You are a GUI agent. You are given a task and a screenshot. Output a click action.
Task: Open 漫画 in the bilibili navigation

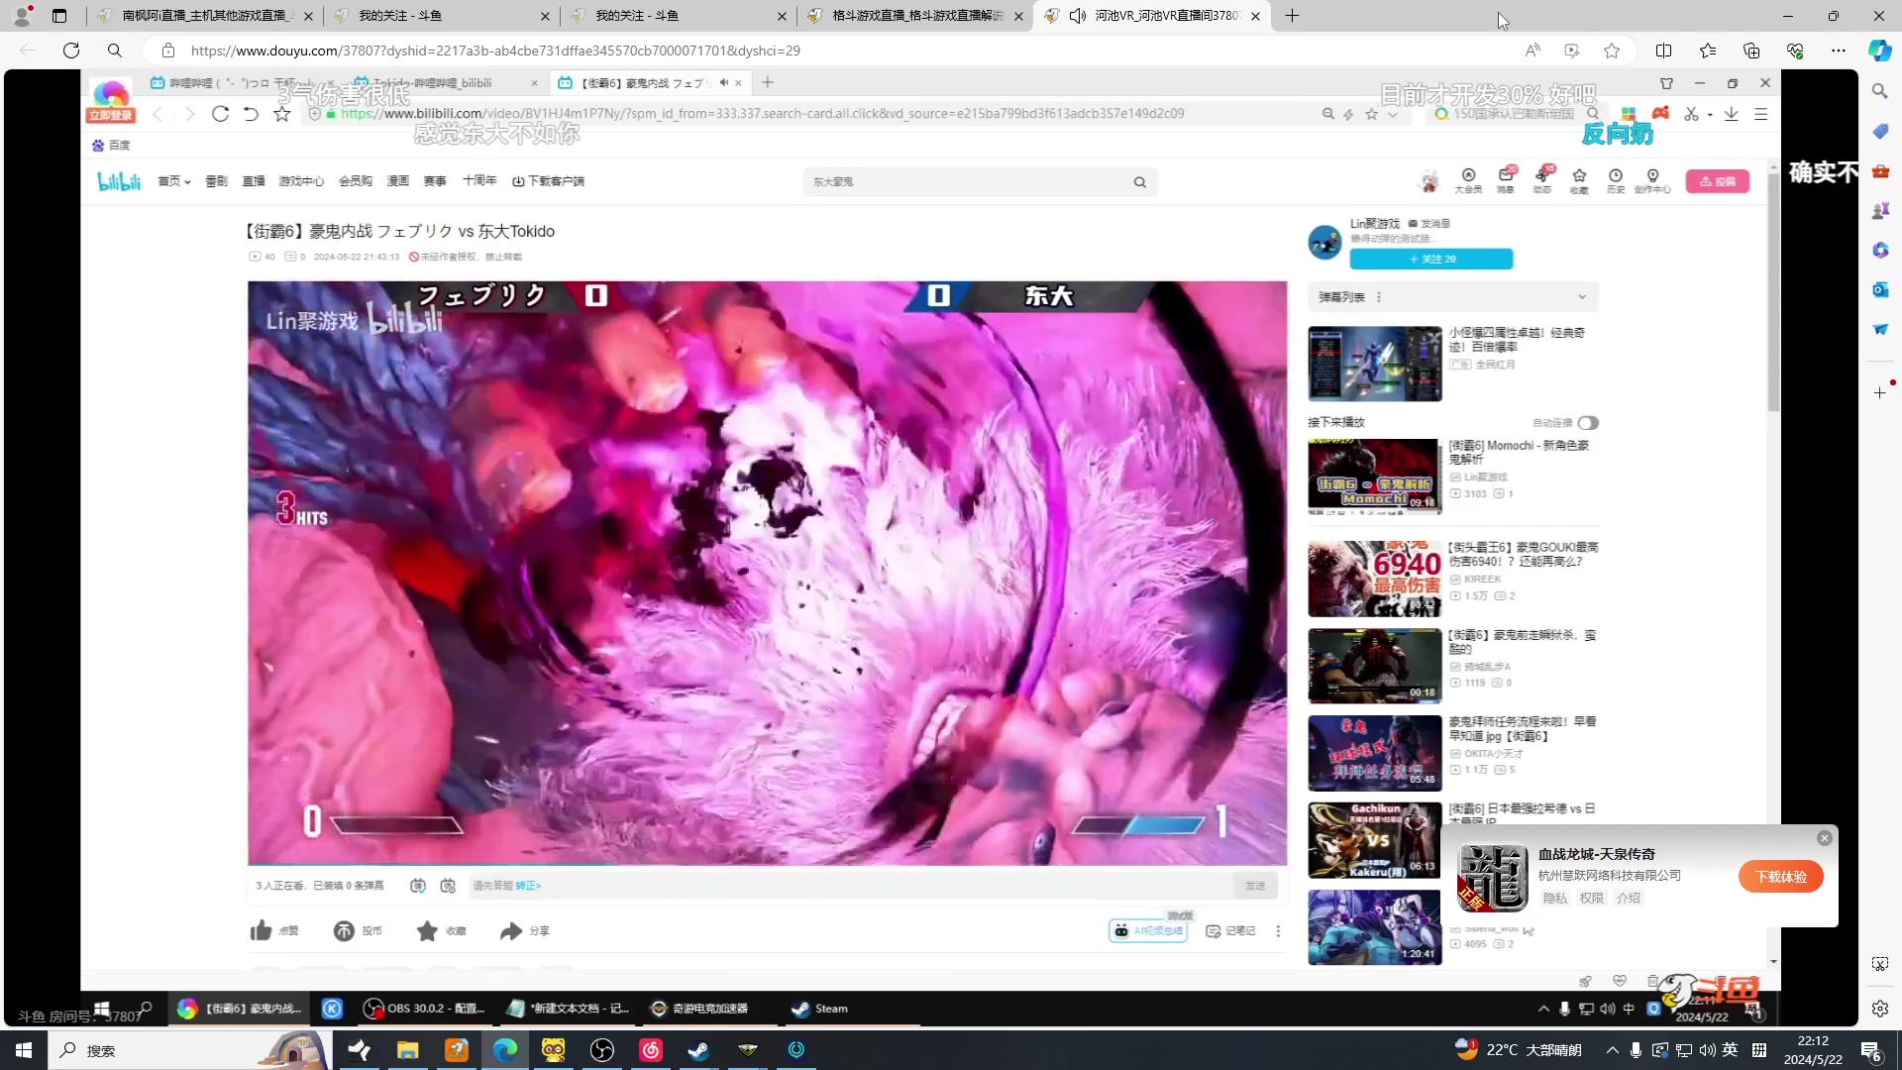click(398, 181)
